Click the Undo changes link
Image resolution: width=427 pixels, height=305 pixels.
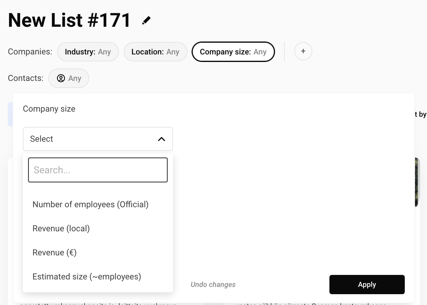point(213,285)
